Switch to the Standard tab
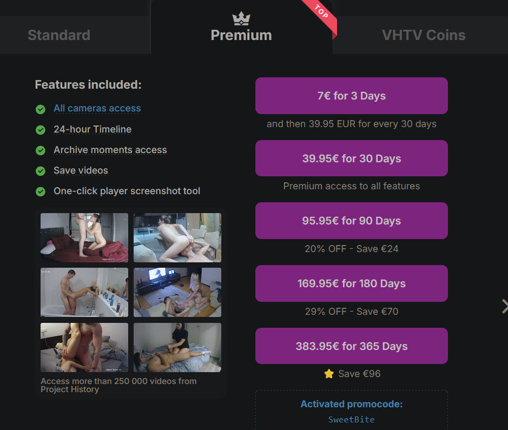The width and height of the screenshot is (508, 430). pos(59,35)
